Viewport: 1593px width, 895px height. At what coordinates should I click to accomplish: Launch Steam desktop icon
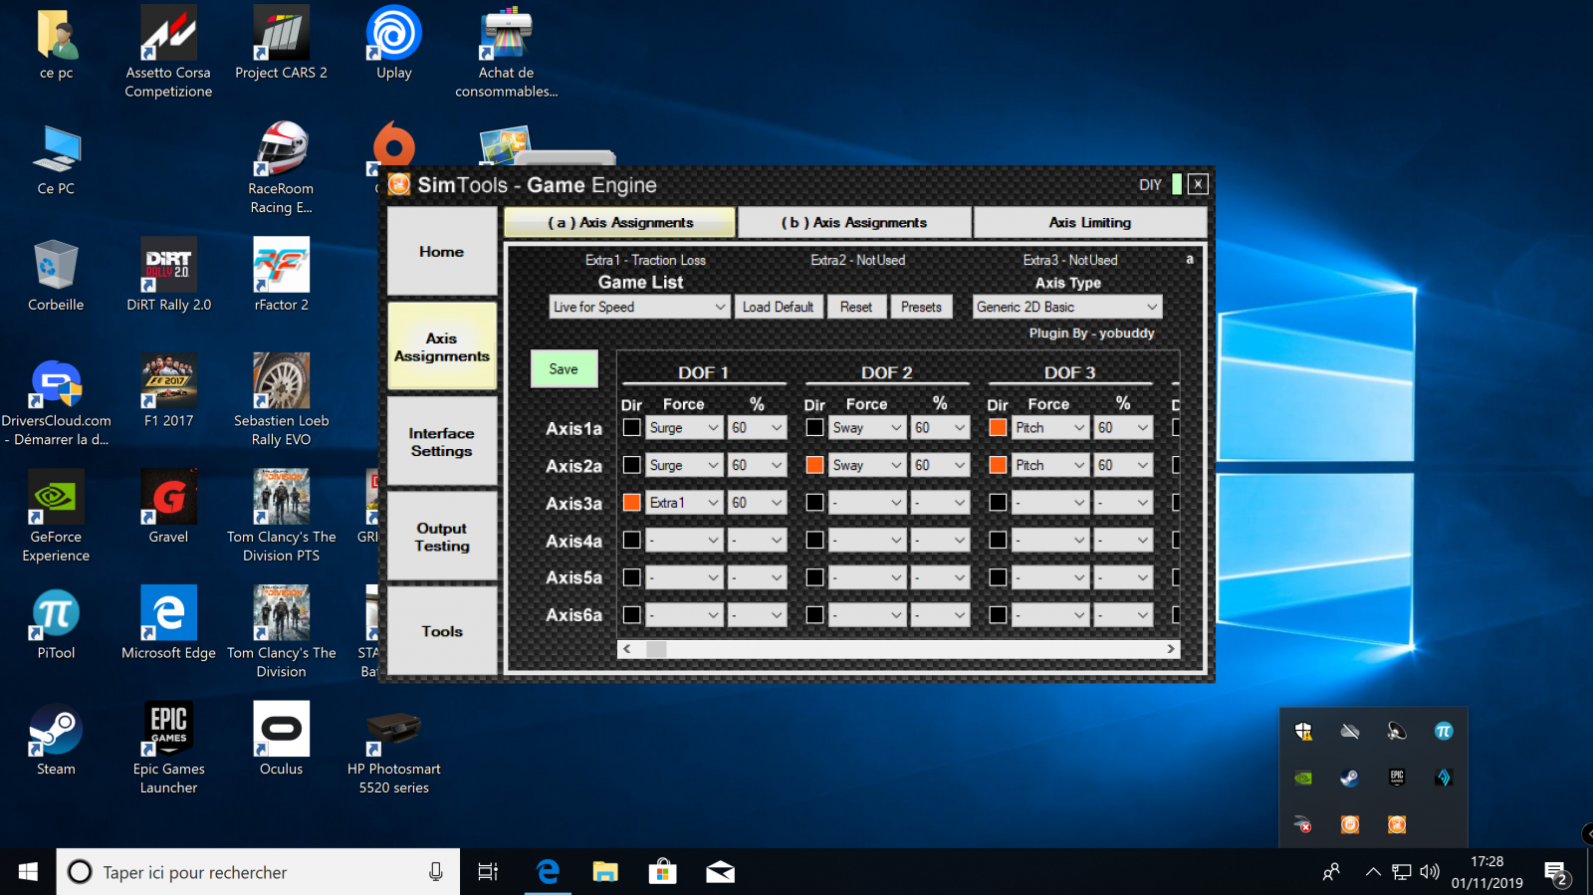56,740
